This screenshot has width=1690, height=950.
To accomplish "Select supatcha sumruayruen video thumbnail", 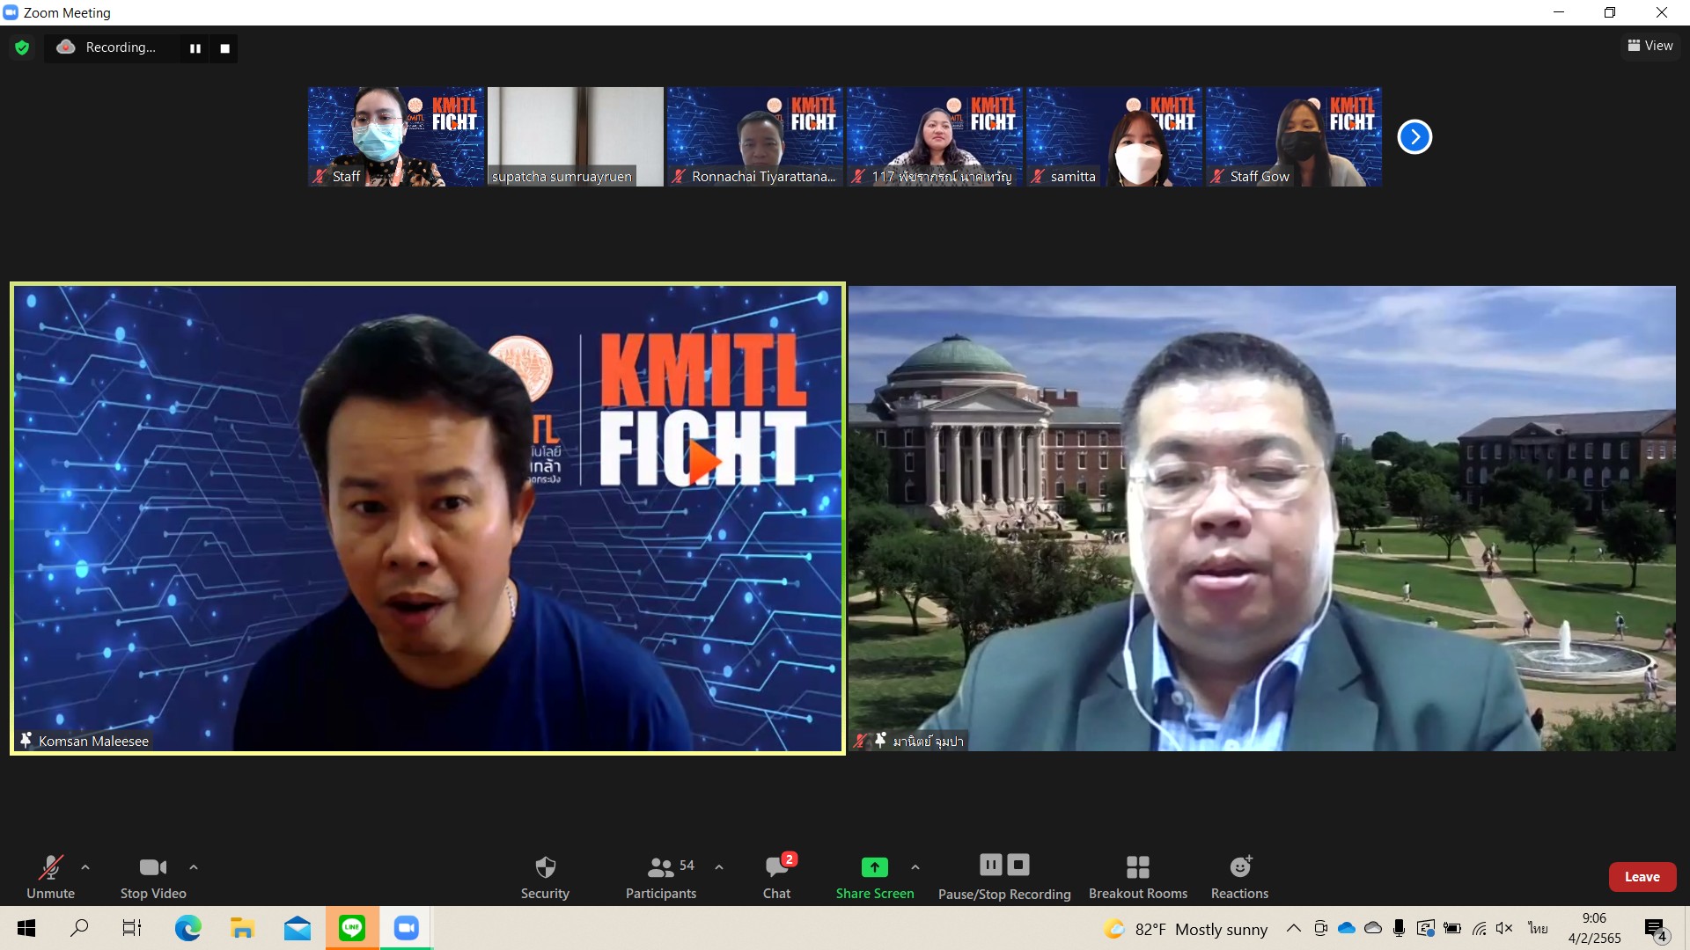I will 576,136.
